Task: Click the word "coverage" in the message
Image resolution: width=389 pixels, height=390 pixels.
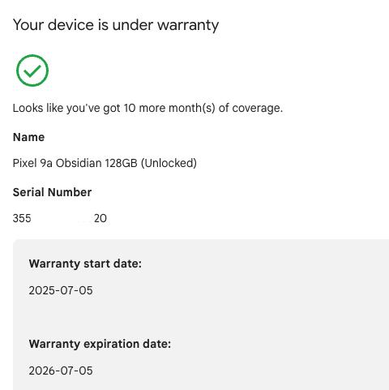Action: pyautogui.click(x=258, y=109)
